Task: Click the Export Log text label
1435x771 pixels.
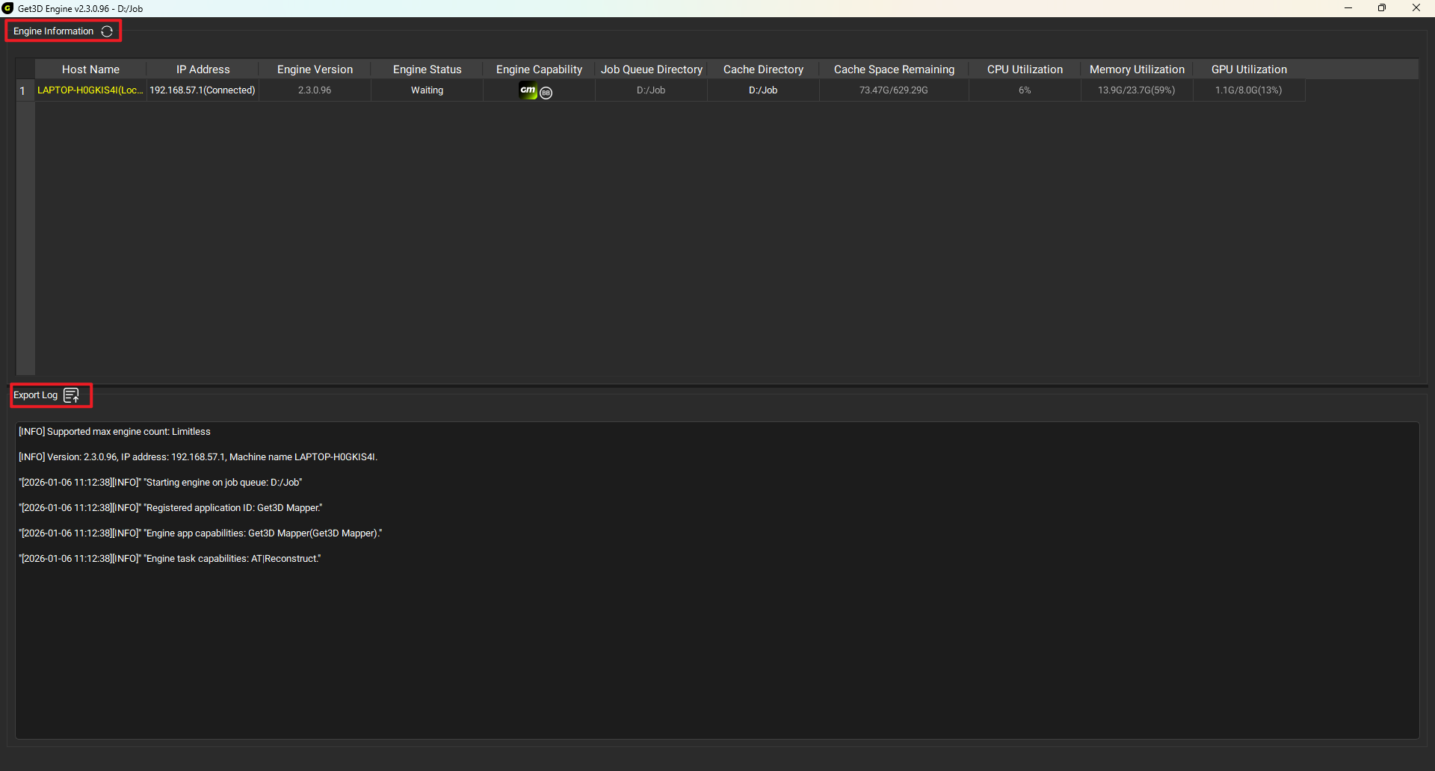Action: pyautogui.click(x=35, y=395)
